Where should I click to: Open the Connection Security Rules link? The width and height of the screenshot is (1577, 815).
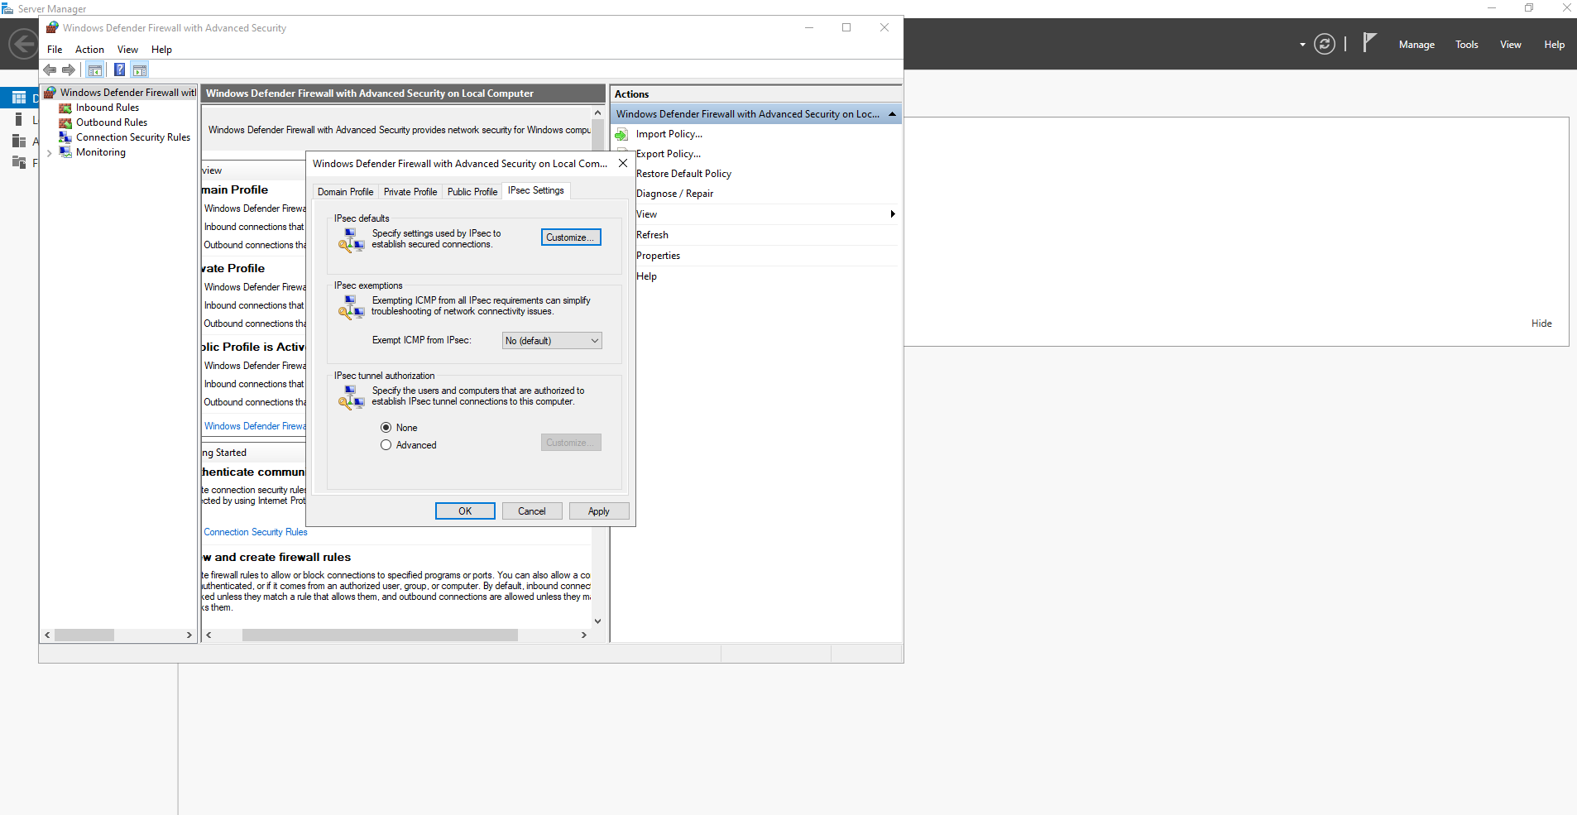pyautogui.click(x=256, y=532)
